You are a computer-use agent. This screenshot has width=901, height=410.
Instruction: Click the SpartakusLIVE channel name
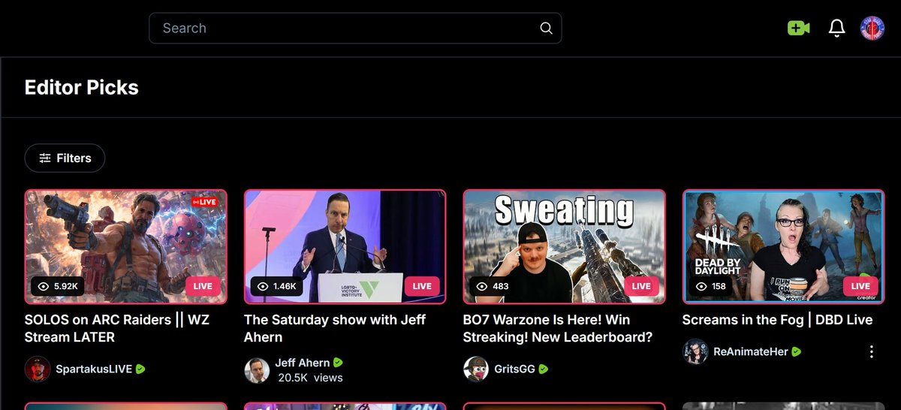[x=94, y=369]
